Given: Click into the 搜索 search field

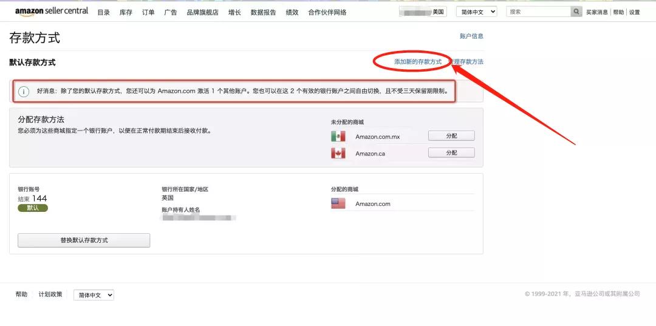Looking at the screenshot, I should [538, 12].
